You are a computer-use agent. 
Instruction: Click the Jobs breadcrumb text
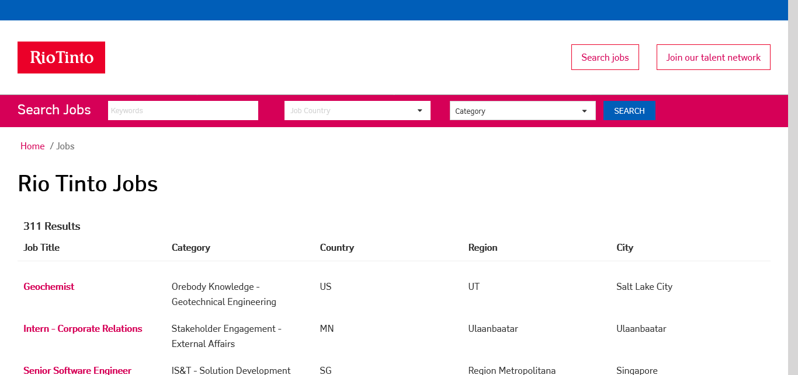tap(65, 146)
